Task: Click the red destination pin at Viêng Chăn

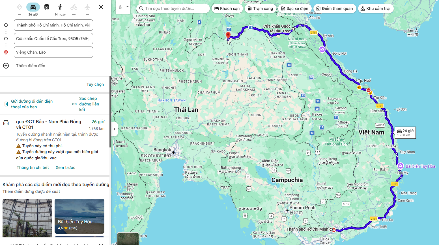Action: (x=228, y=35)
